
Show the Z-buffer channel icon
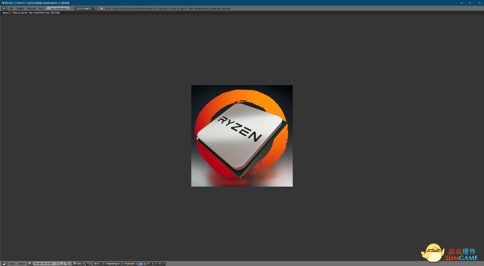(153, 264)
